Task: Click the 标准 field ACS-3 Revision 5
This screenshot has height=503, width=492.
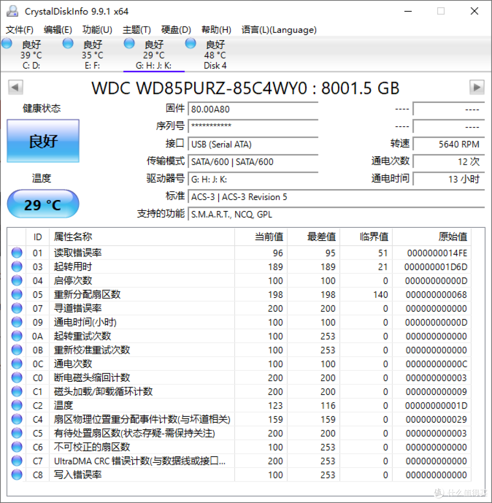Action: (336, 197)
